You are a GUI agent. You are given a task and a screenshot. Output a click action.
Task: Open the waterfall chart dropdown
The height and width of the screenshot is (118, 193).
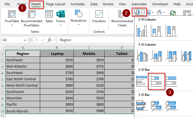click(161, 12)
